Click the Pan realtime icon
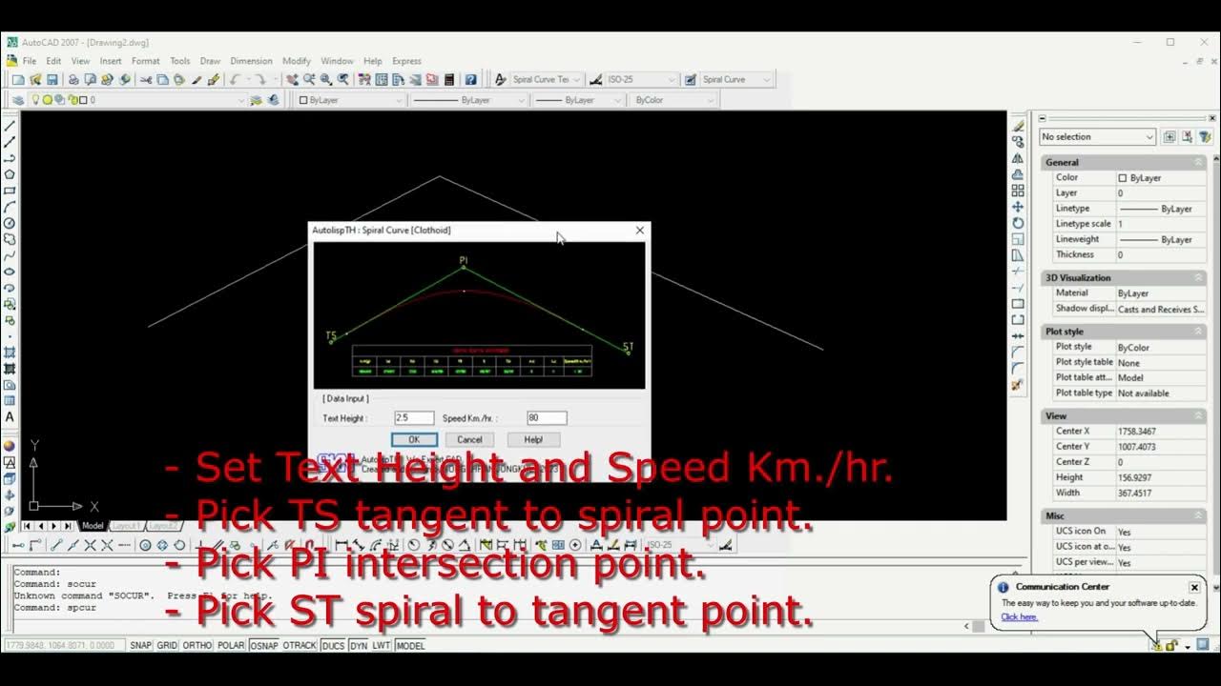The height and width of the screenshot is (686, 1221). pos(292,80)
